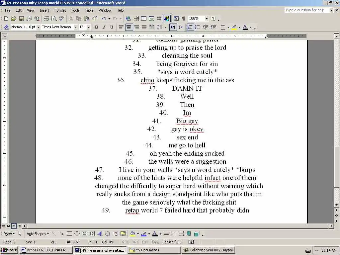Increase the paragraph indent
Viewport: 340px width, 255px height.
pyautogui.click(x=213, y=27)
